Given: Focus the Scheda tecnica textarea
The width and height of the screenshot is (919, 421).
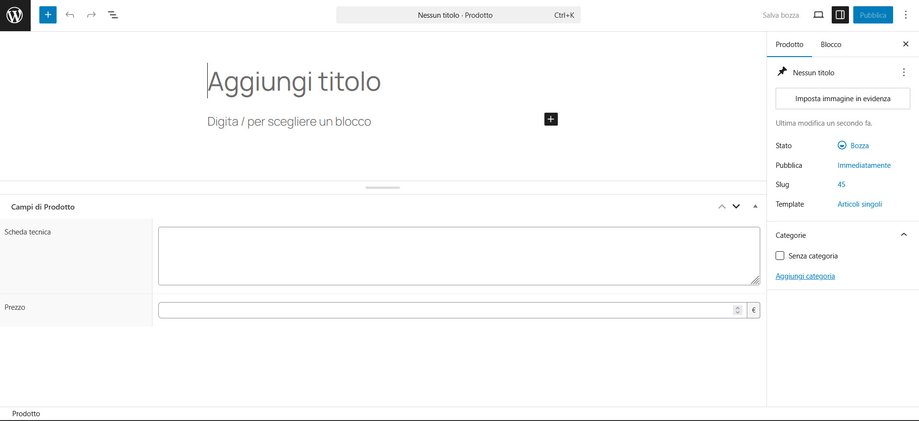Looking at the screenshot, I should [459, 256].
